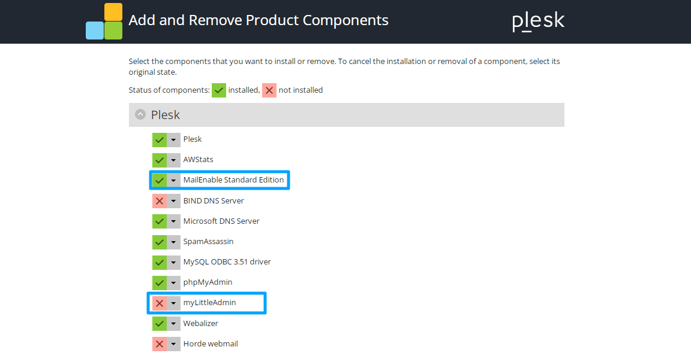Collapse the Plesk section using the chevron circle
Viewport: 691px width, 356px height.
pos(140,115)
